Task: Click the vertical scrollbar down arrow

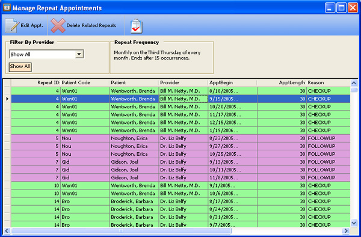Action: (x=354, y=223)
